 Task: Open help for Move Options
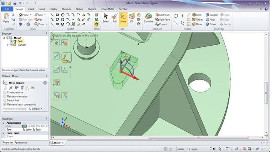coord(45,83)
